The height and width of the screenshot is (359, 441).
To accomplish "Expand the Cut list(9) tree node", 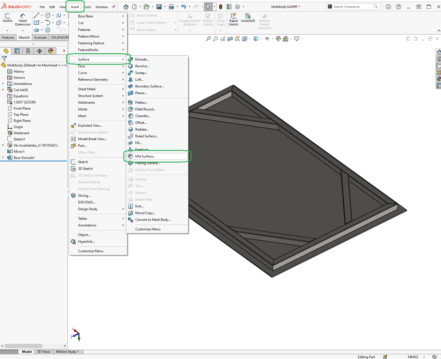I will [3, 90].
